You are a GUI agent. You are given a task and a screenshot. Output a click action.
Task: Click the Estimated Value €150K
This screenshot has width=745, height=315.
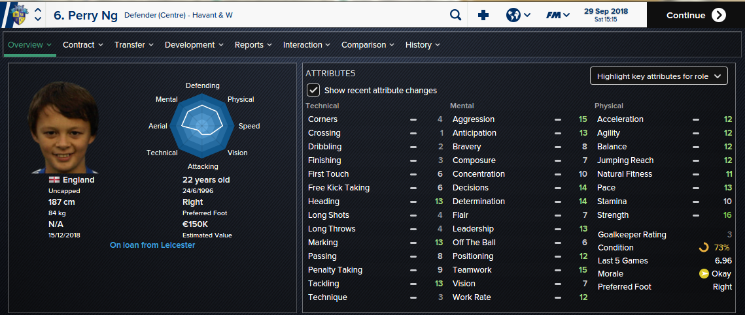(x=196, y=225)
